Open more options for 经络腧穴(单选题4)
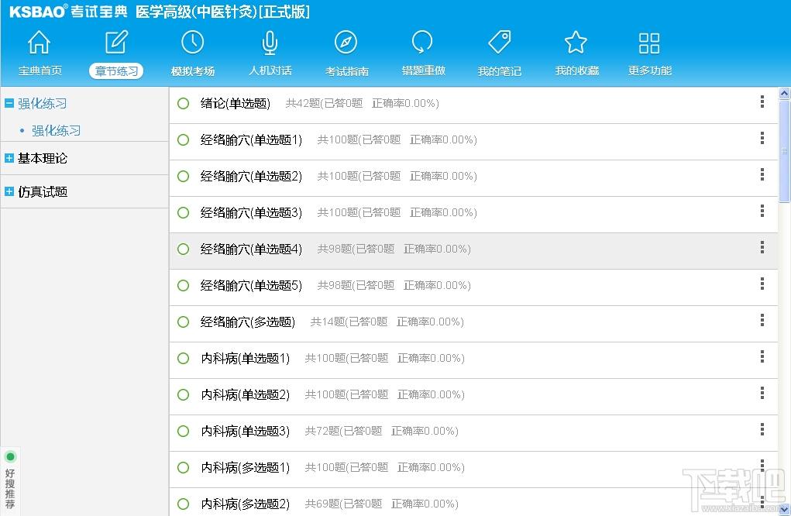 tap(762, 247)
